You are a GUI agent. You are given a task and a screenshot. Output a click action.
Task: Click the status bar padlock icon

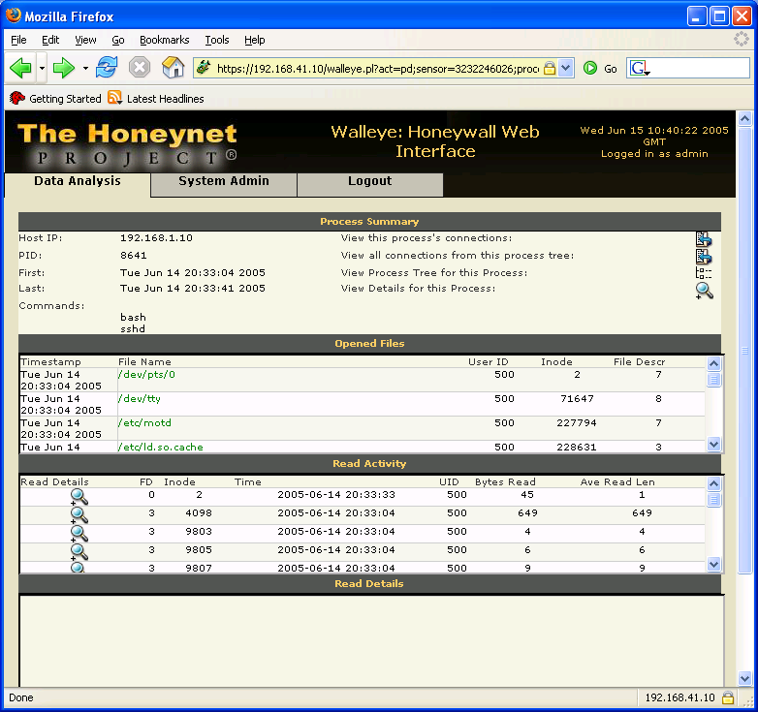click(728, 697)
